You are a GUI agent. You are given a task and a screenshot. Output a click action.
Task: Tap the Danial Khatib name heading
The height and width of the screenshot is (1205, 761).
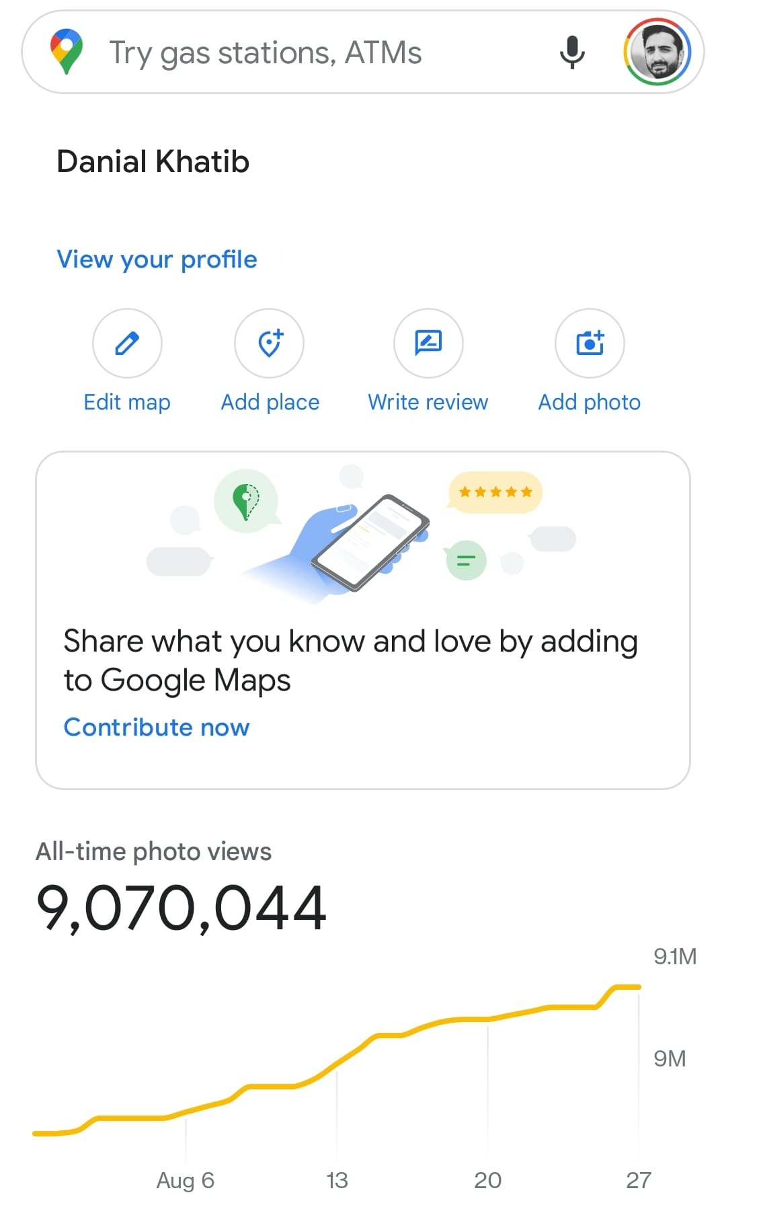point(153,162)
